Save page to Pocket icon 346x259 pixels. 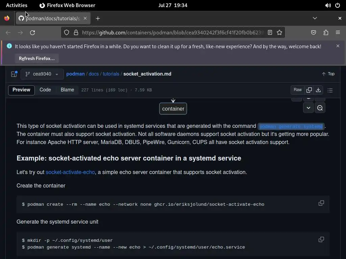pos(313,33)
